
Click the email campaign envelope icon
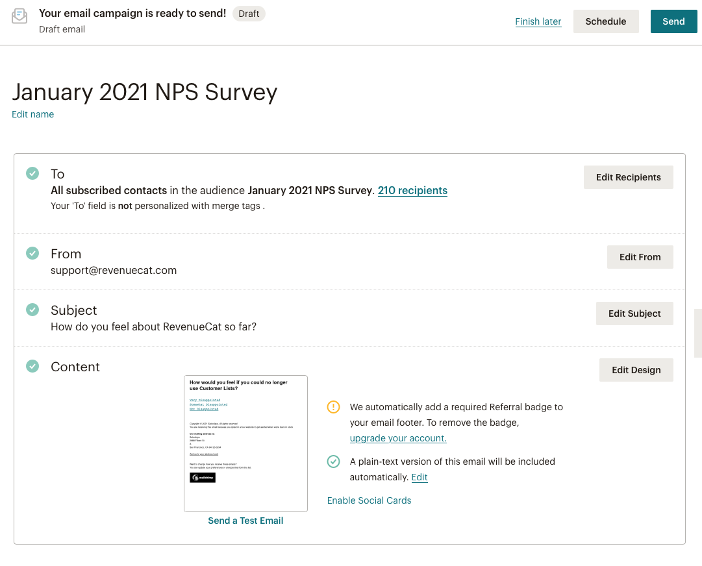pyautogui.click(x=19, y=16)
